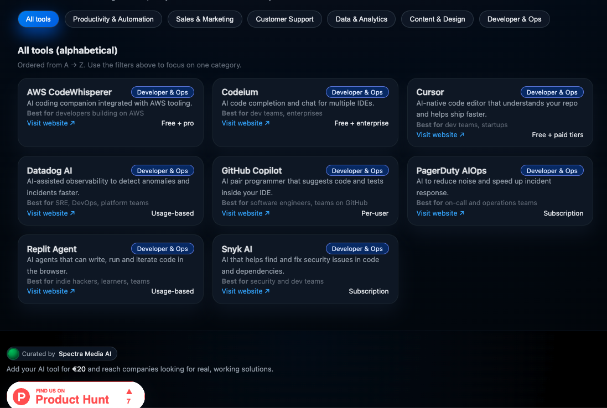Click the Snyk AI external link arrow
This screenshot has width=607, height=408.
[x=267, y=291]
